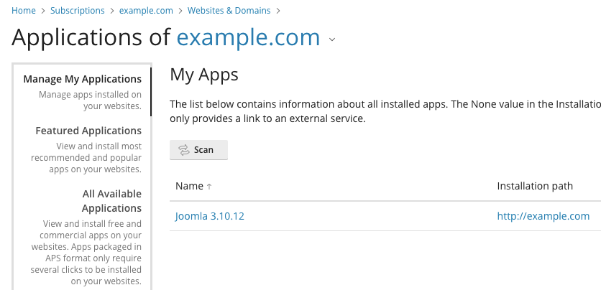Click the Name column sort arrow

209,187
